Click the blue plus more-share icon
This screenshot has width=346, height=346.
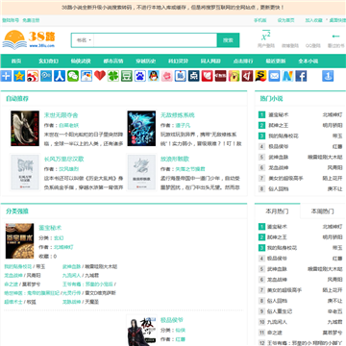click(6, 76)
